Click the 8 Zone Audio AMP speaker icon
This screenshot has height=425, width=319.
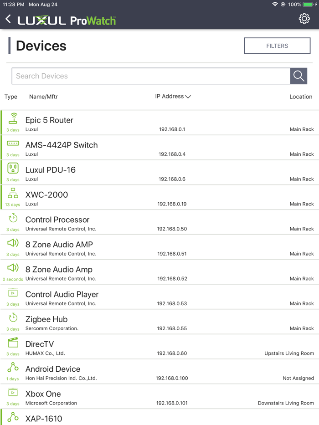[x=13, y=243]
